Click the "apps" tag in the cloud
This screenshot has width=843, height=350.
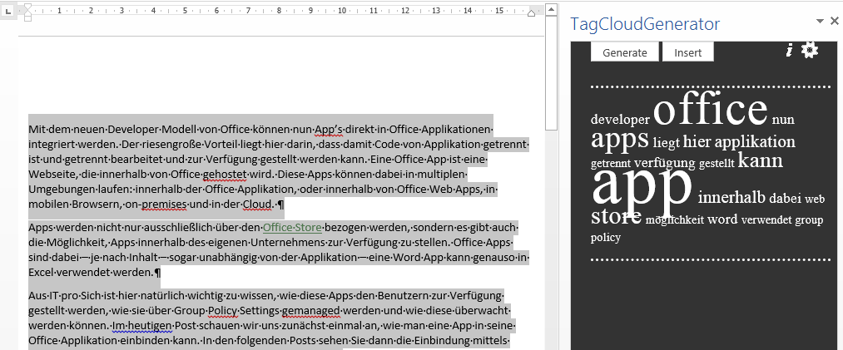point(619,139)
